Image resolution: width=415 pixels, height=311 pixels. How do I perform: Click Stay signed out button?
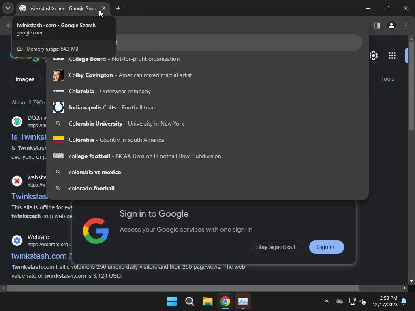276,247
